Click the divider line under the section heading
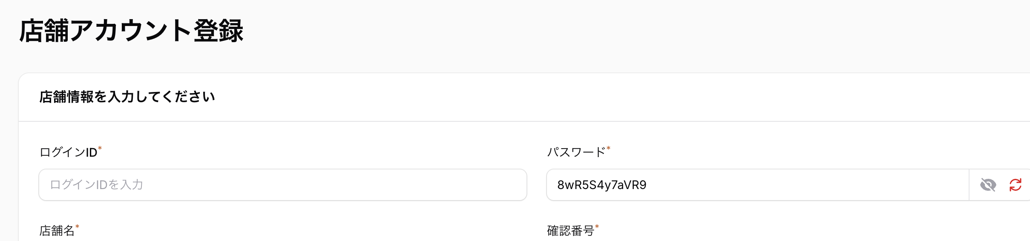This screenshot has height=241, width=1030. point(511,121)
